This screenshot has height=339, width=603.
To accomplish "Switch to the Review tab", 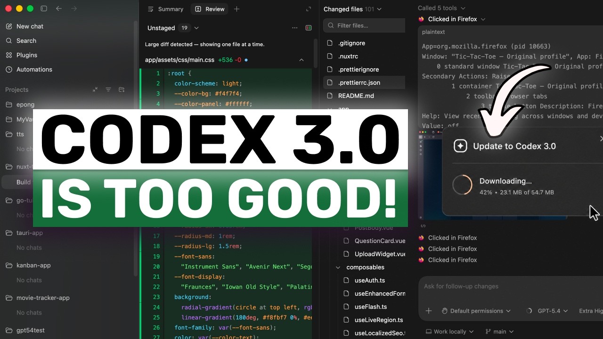I will [x=210, y=9].
